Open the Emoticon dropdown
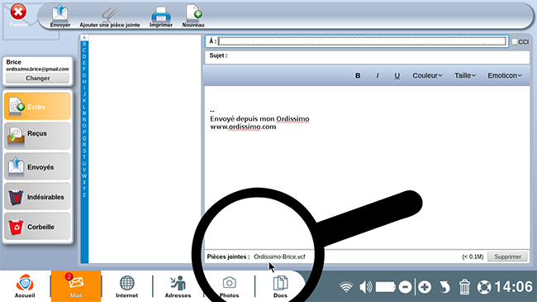 pos(505,75)
